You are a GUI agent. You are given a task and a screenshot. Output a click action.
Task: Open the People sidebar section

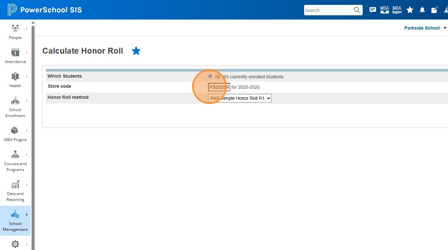pyautogui.click(x=15, y=32)
